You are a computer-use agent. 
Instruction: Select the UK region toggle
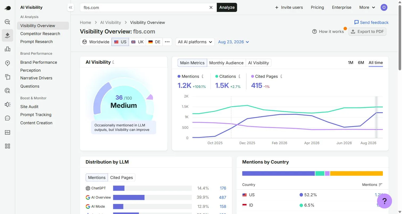(137, 42)
